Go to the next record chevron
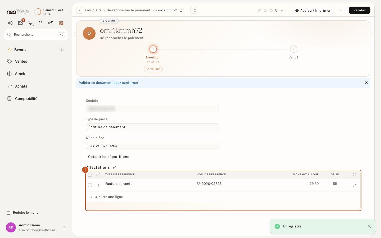381x238 pixels. (372, 34)
